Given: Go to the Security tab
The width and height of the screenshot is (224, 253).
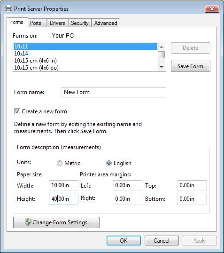Looking at the screenshot, I should coord(80,23).
